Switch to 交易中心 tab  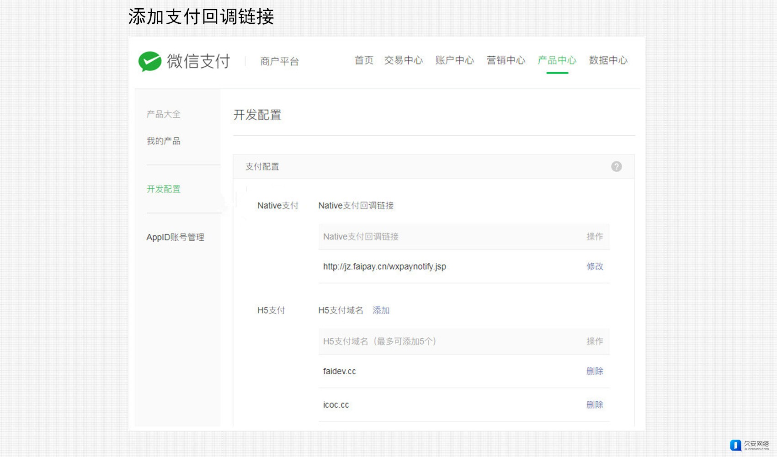click(x=403, y=60)
